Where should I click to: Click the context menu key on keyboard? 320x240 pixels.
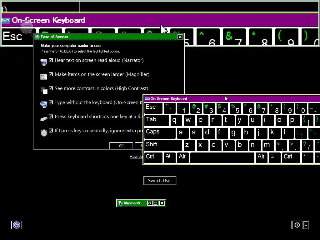(x=275, y=158)
